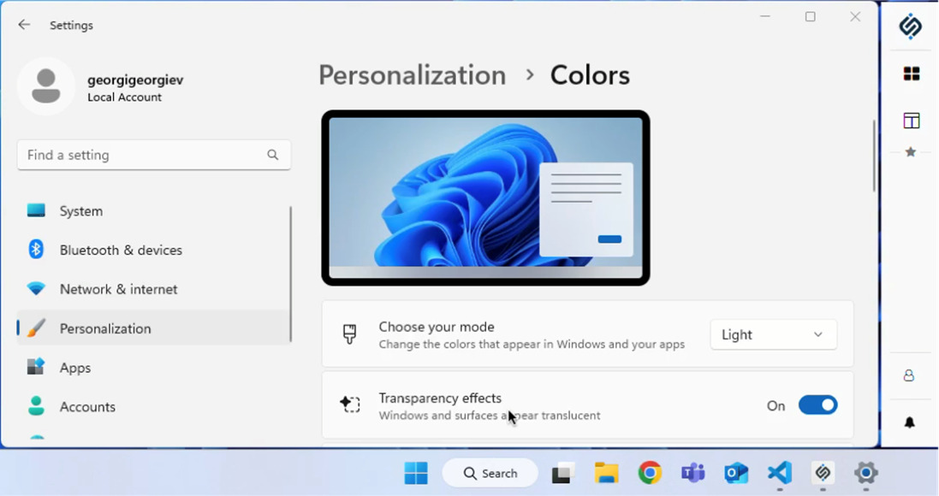Image resolution: width=939 pixels, height=496 pixels.
Task: Click the star favorites icon in right panel
Action: [x=911, y=152]
